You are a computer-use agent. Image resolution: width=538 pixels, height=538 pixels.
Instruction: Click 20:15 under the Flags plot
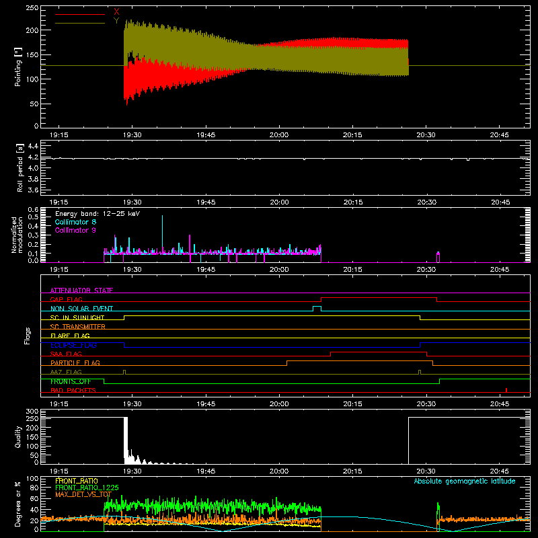tap(352, 404)
